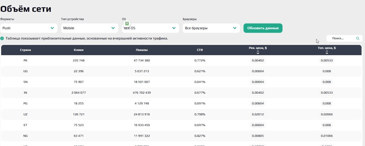The width and height of the screenshot is (365, 146).
Task: Sort table by CTR column header
Action: 200,50
